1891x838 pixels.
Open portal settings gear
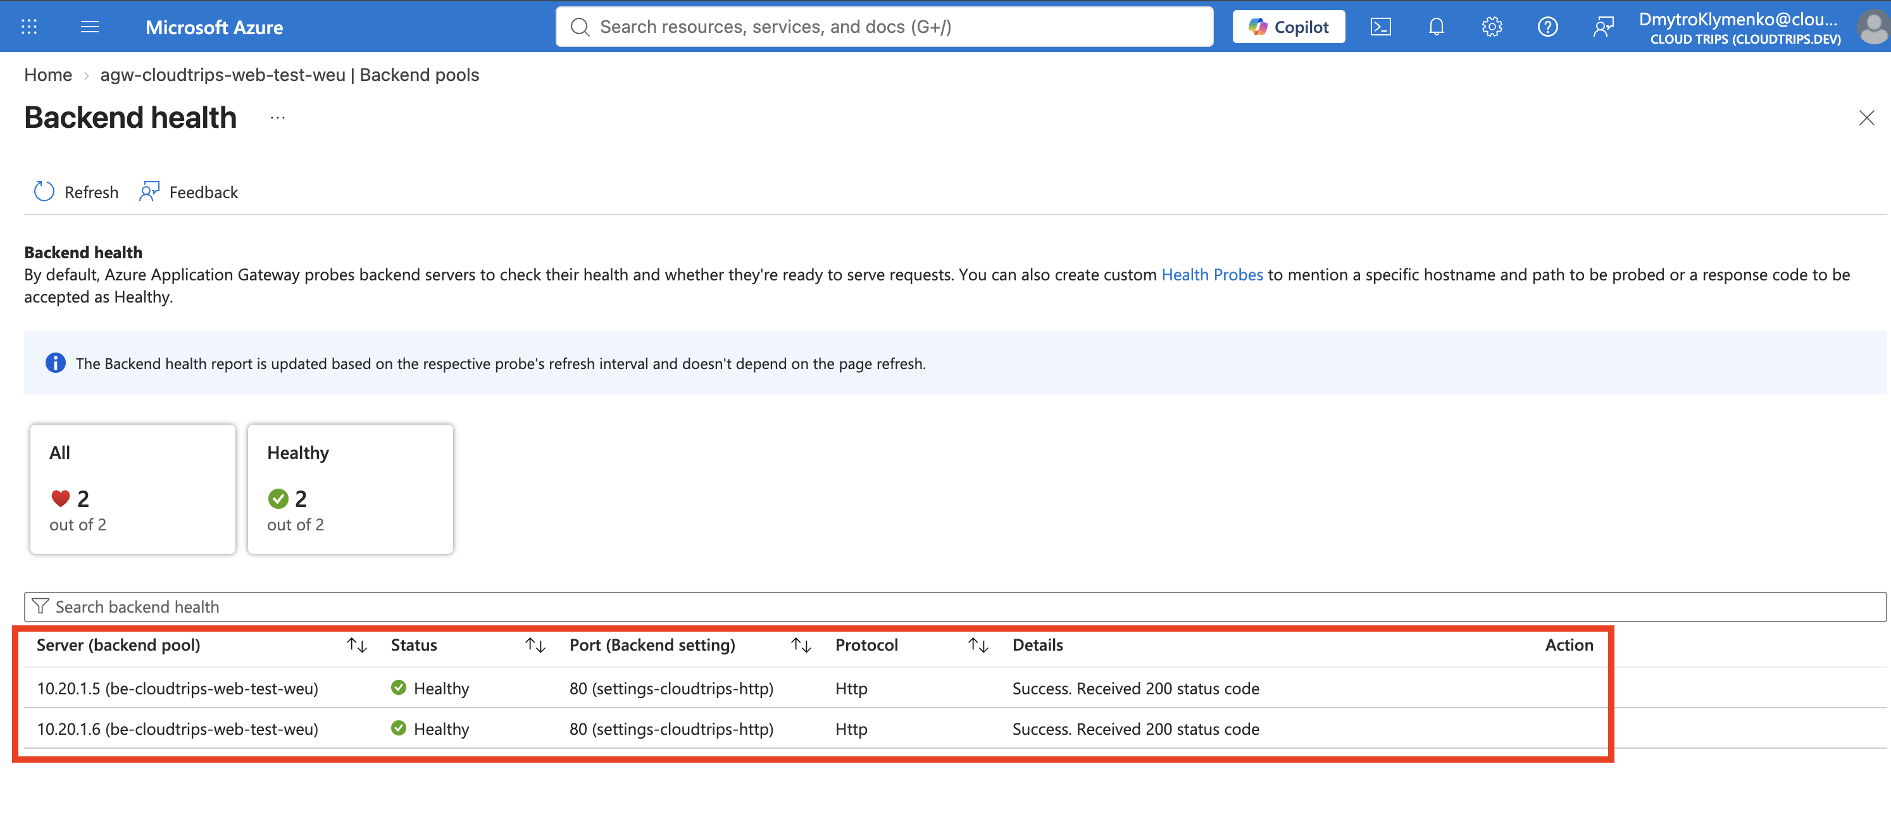point(1491,27)
